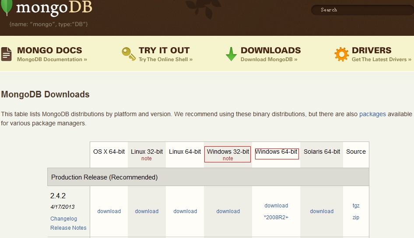Follow the MongoDB Documentation » link
The image size is (414, 238).
point(52,59)
